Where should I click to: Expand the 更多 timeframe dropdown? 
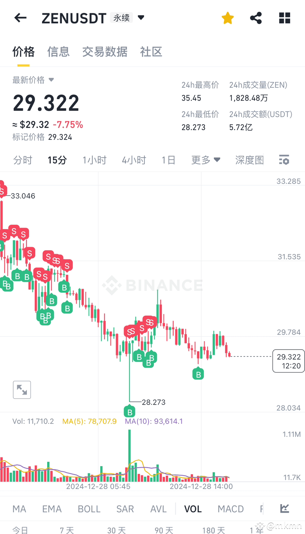[x=206, y=160]
